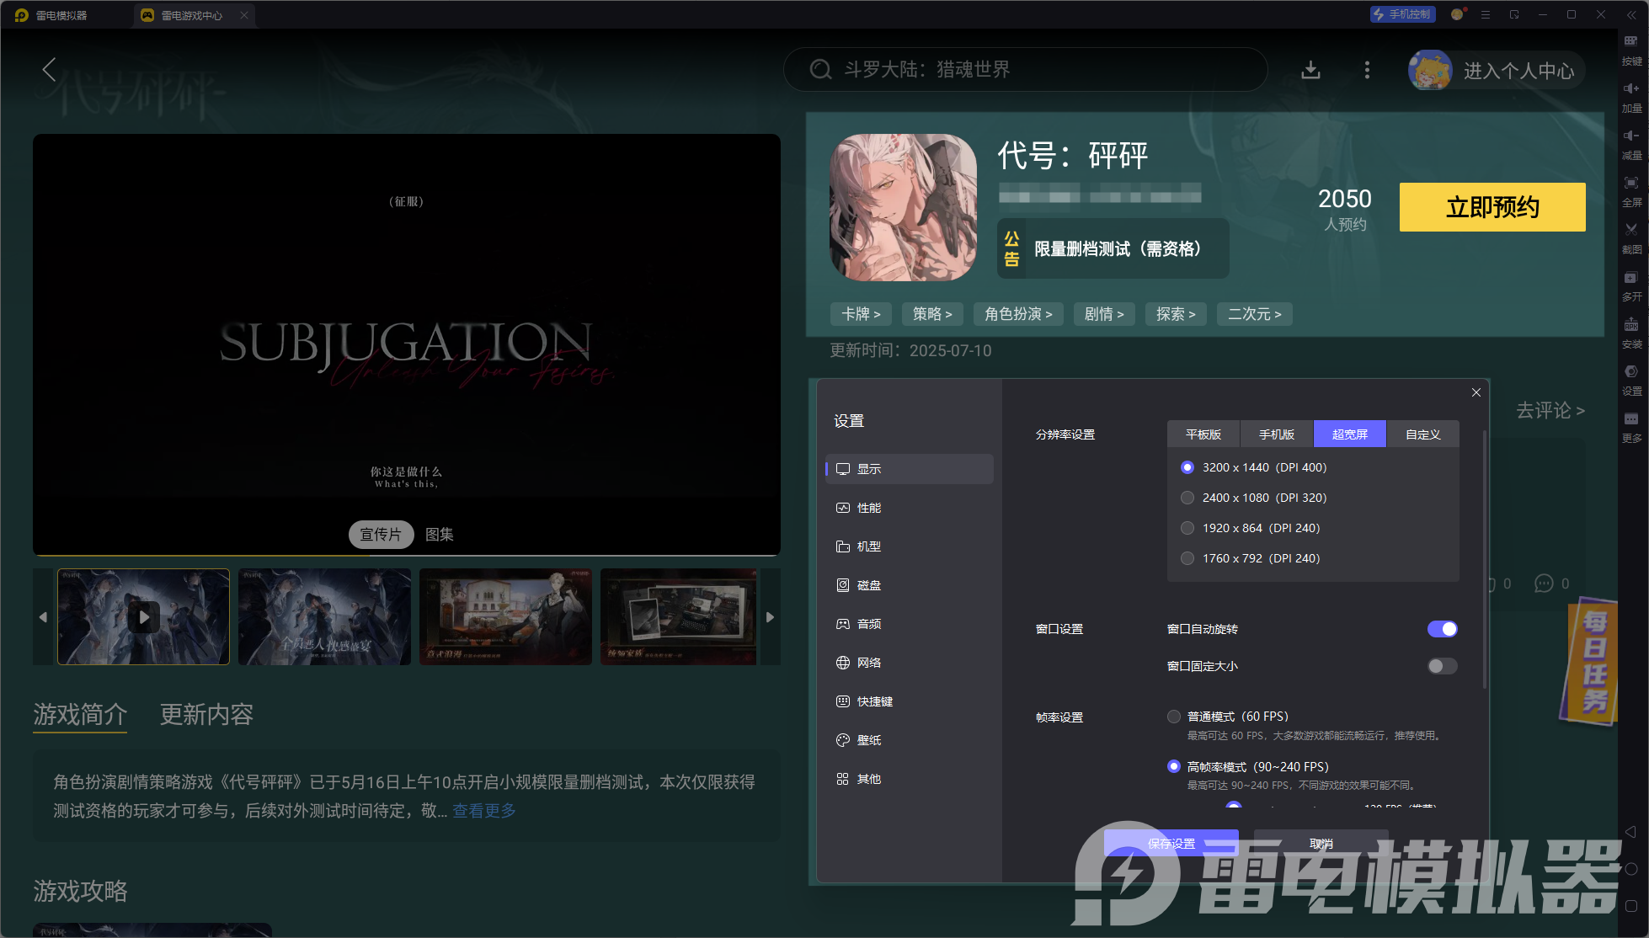Click the volume up icon in sidebar
This screenshot has width=1649, height=938.
[x=1631, y=88]
